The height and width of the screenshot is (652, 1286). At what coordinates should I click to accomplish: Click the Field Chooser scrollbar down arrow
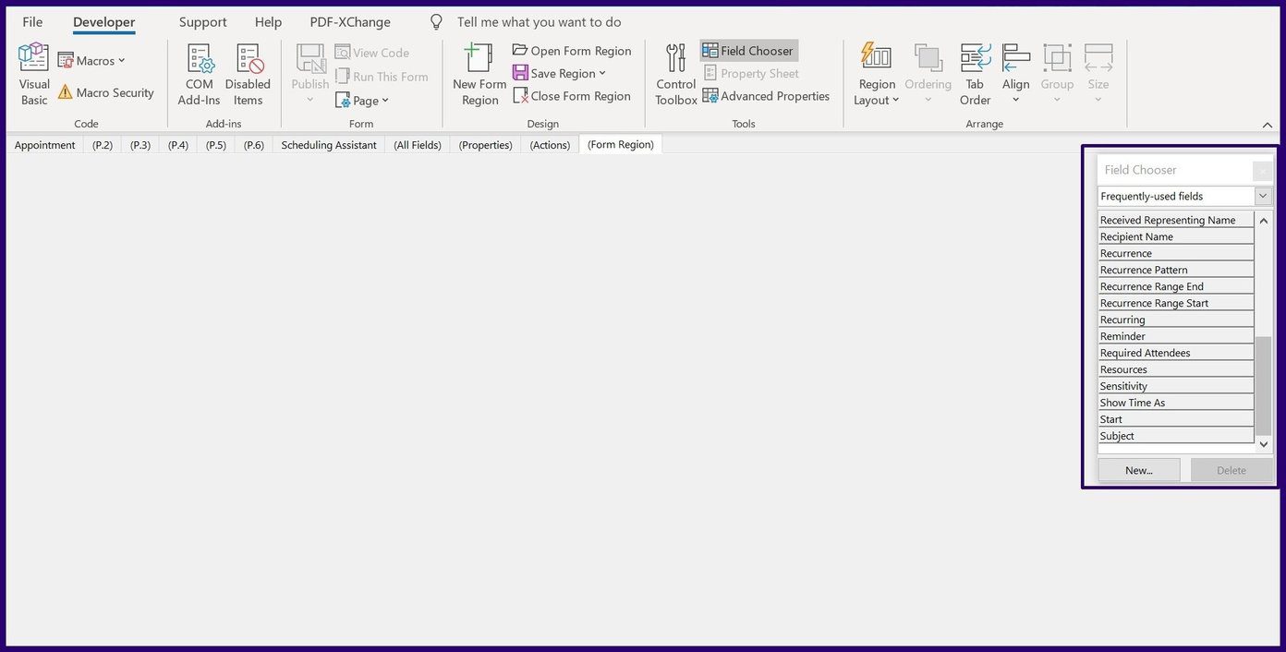1263,444
